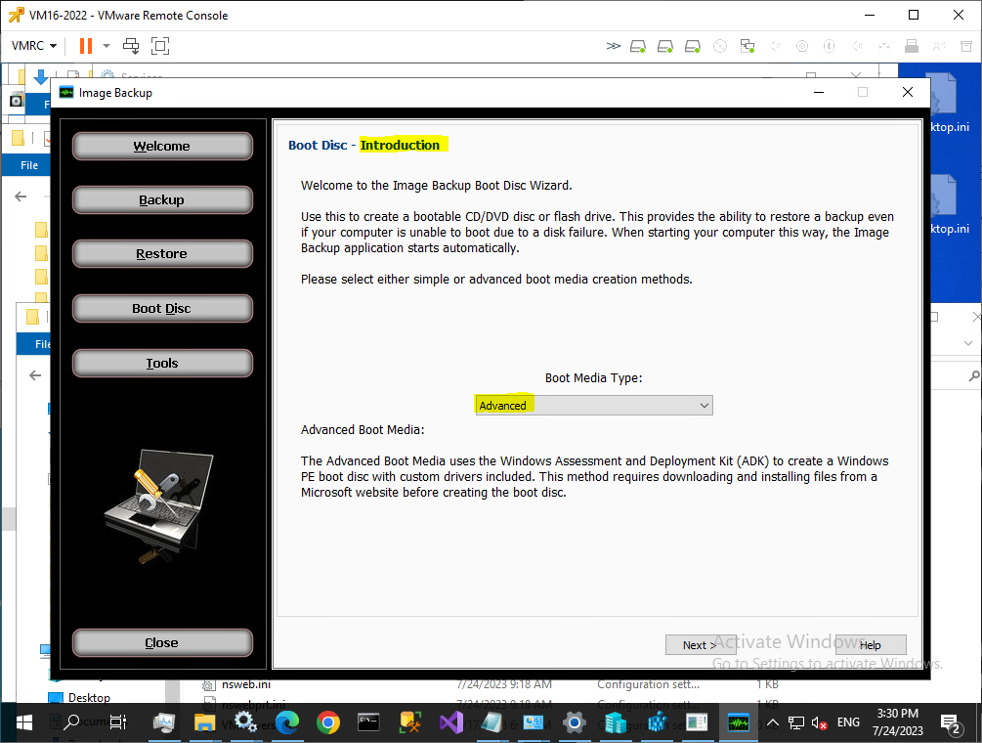Open Visual Studio from taskbar

point(450,722)
